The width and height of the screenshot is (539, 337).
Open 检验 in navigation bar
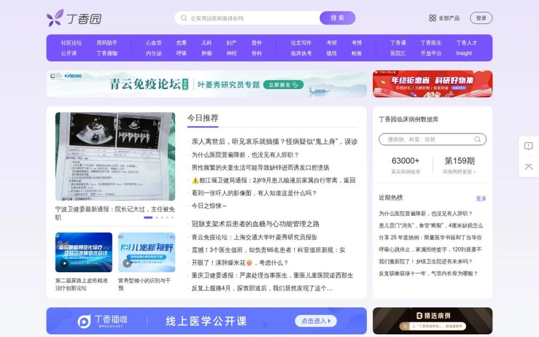point(356,53)
